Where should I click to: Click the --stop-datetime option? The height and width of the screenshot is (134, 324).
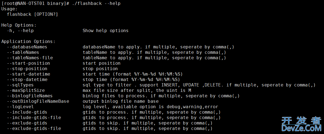coord(27,80)
